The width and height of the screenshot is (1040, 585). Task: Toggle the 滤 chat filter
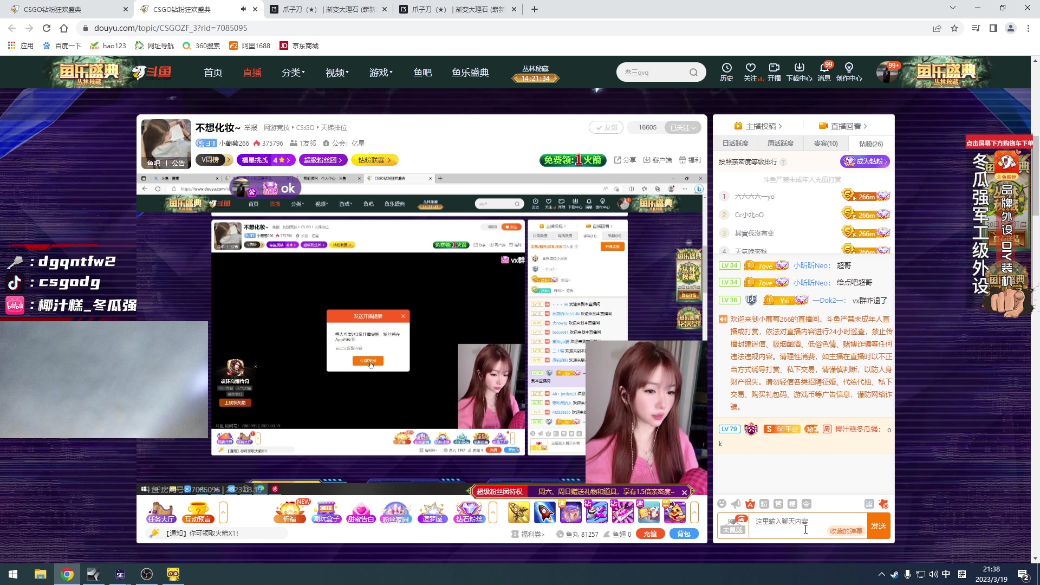click(x=869, y=504)
